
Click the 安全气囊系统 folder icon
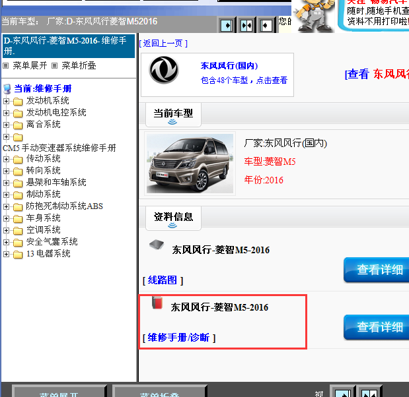click(x=18, y=243)
